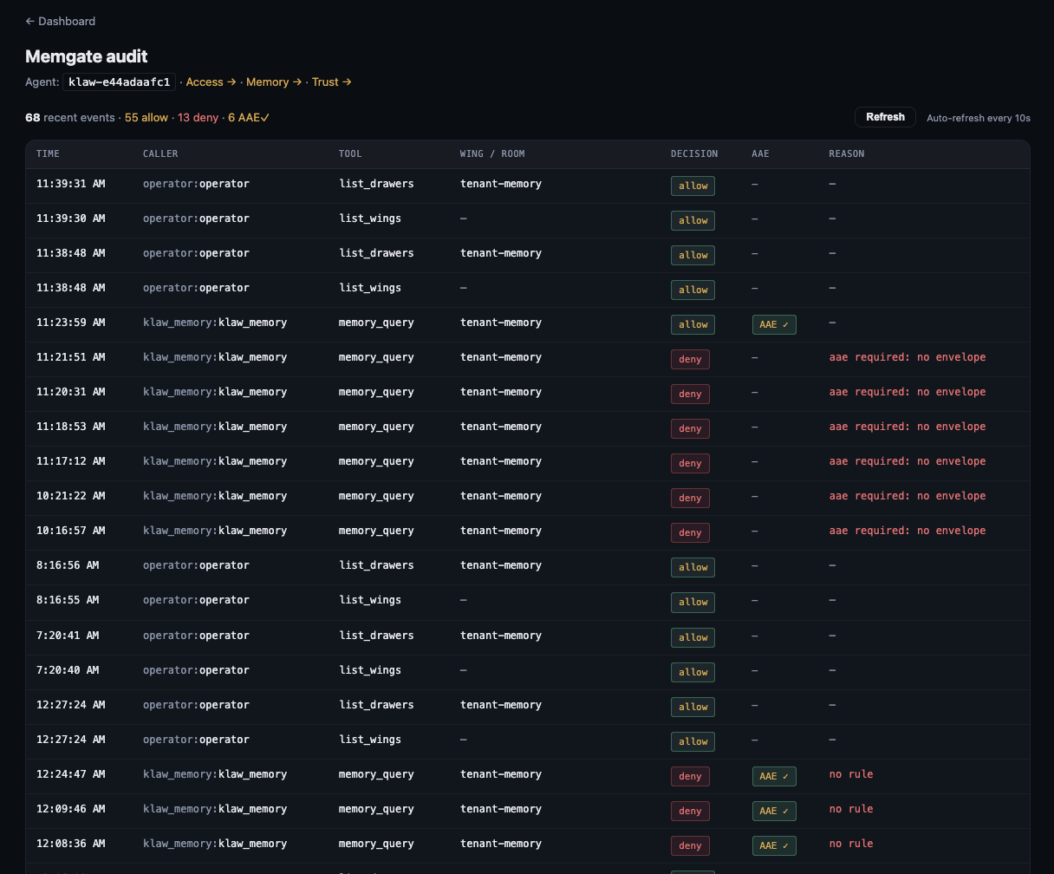1054x874 pixels.
Task: Click the green AAE checkmark badge on 11:23:59 AM
Action: tap(773, 324)
